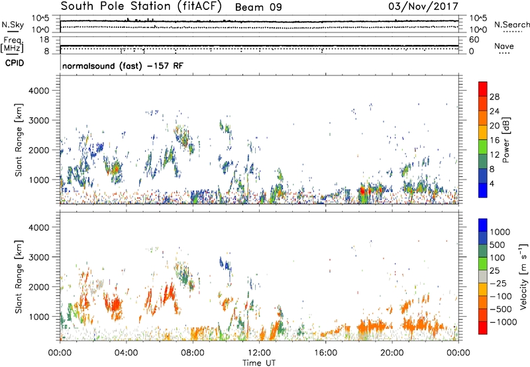Click the date '03/Nov/2017'
Viewport: 530px width, 367px height.
(x=423, y=7)
